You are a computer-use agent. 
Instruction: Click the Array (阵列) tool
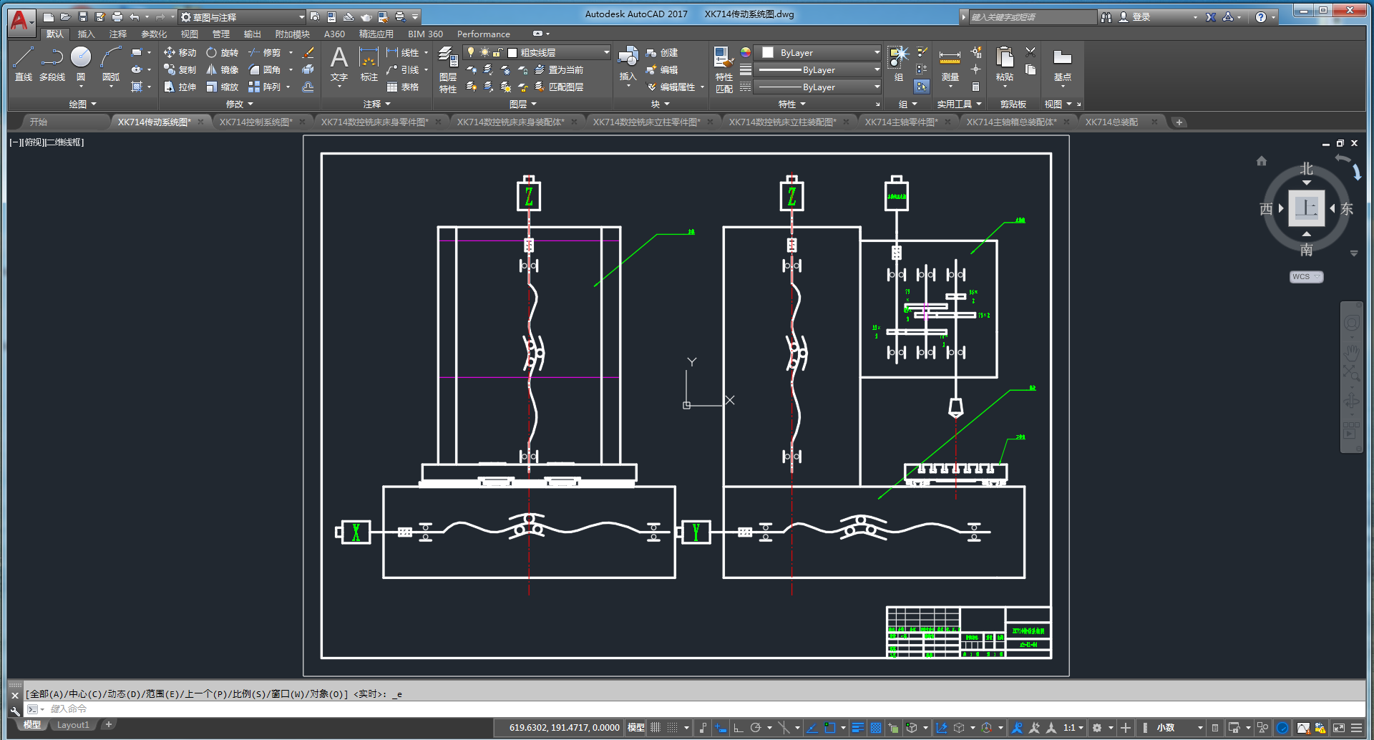click(x=265, y=87)
